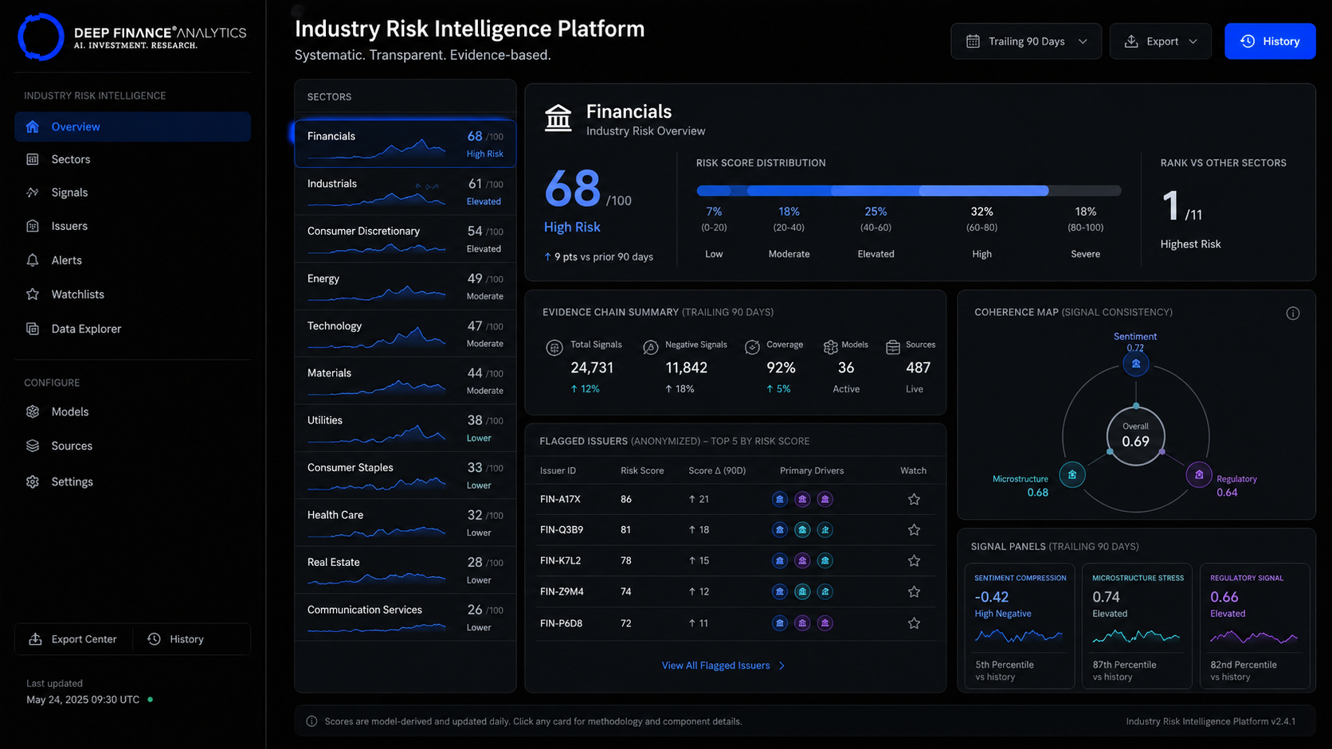Viewport: 1332px width, 749px height.
Task: Click second driver icon for FIN-A17X
Action: [802, 499]
